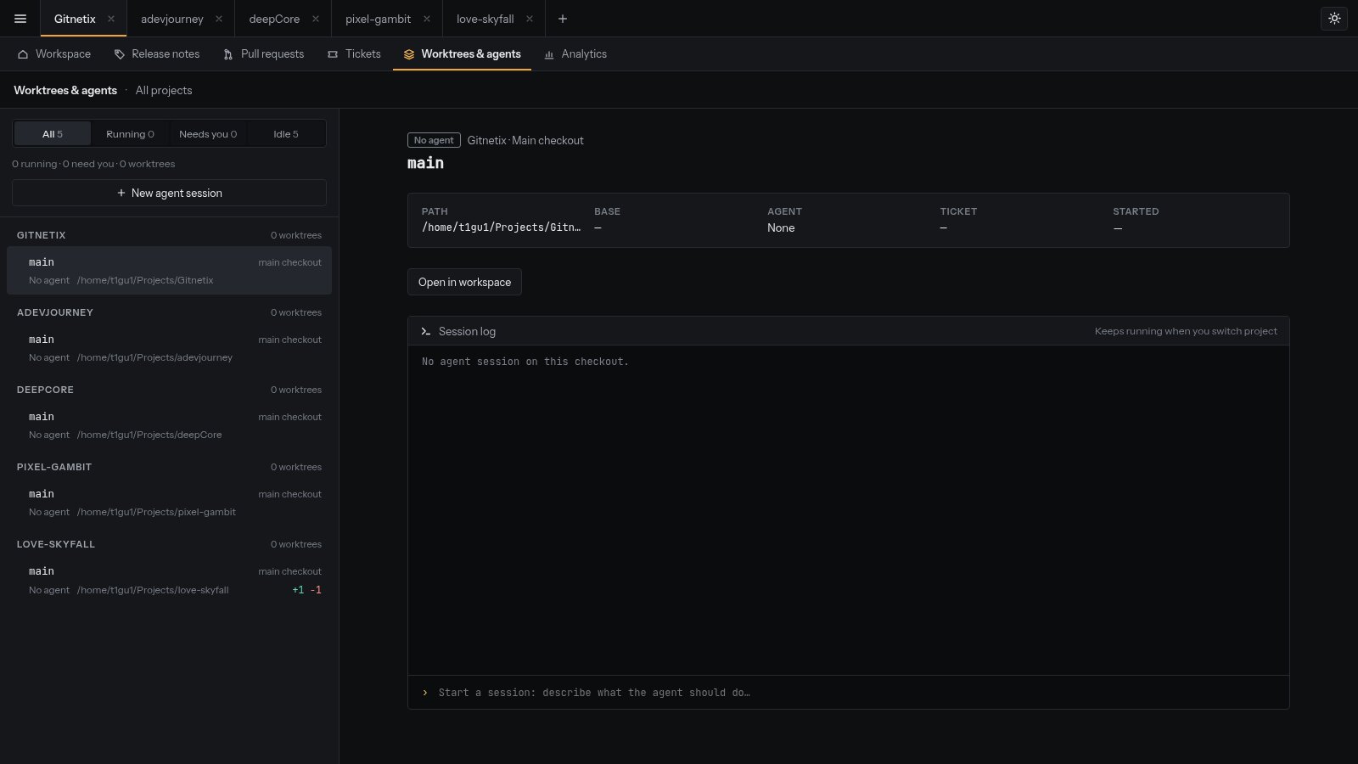Open the hamburger menu

20,19
